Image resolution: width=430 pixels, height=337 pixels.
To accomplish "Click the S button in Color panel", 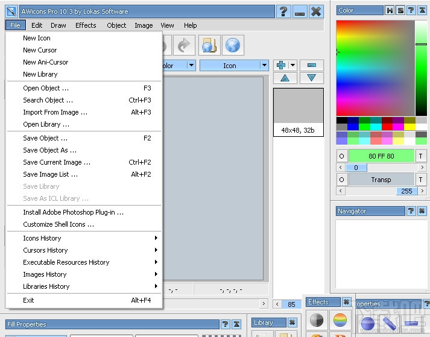I will click(400, 11).
